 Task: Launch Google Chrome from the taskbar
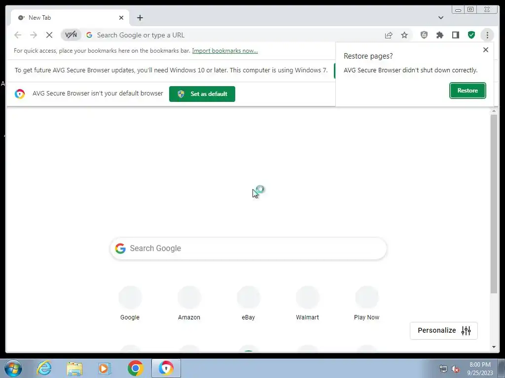[135, 368]
